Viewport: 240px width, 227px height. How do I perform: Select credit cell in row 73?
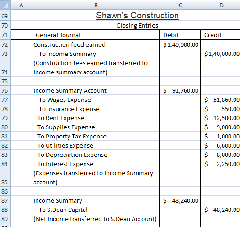220,54
